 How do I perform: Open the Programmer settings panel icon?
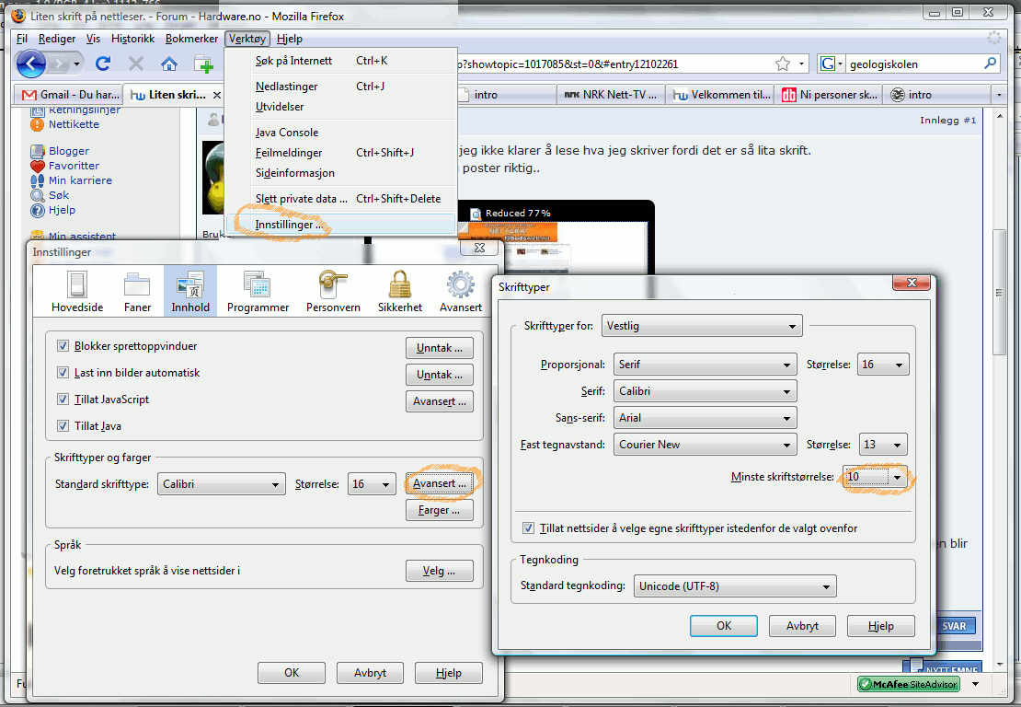[x=258, y=291]
